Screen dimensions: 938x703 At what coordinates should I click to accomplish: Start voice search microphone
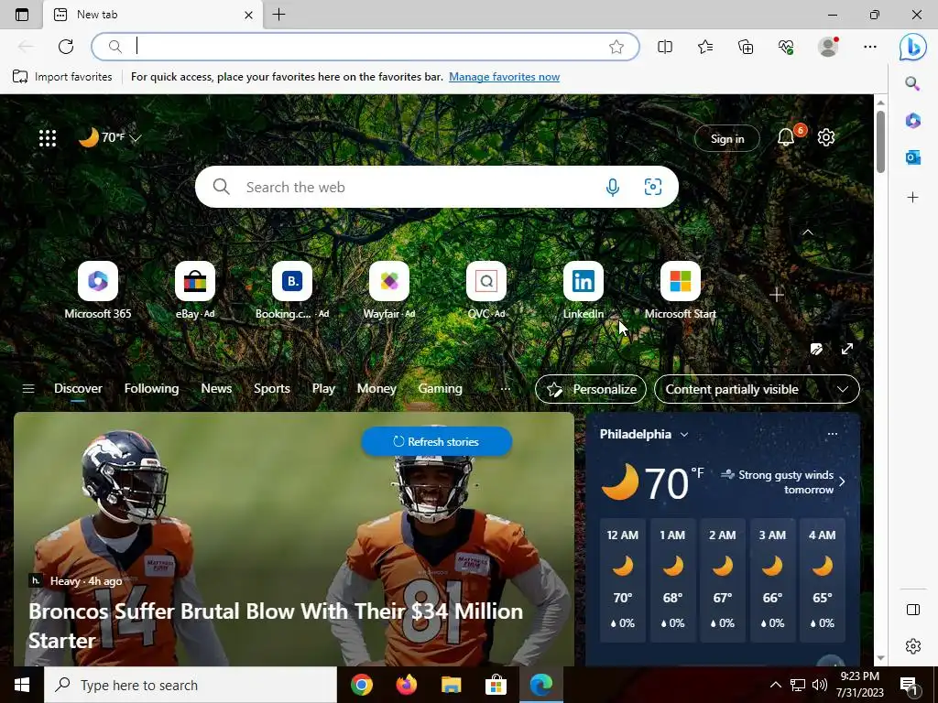pos(613,187)
